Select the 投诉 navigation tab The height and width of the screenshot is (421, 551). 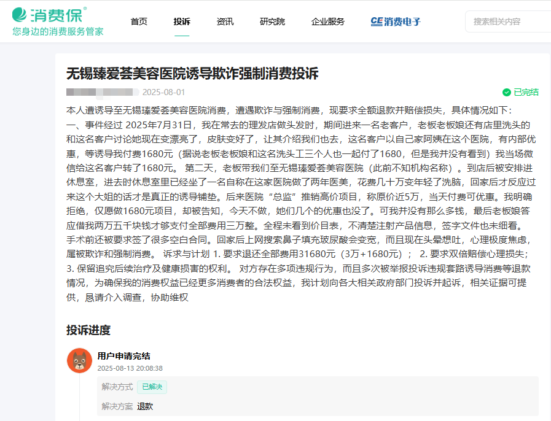182,21
